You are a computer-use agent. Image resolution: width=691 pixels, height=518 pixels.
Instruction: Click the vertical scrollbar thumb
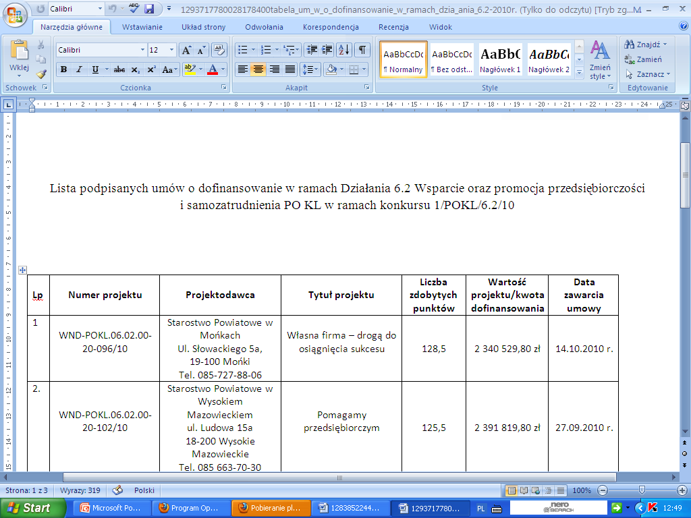tap(685, 175)
